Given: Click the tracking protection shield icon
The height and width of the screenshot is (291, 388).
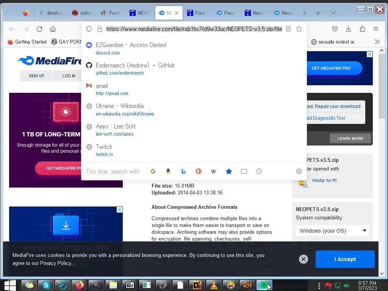Looking at the screenshot, I should pyautogui.click(x=89, y=29).
